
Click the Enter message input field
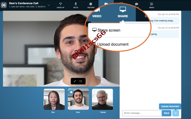click(142, 113)
